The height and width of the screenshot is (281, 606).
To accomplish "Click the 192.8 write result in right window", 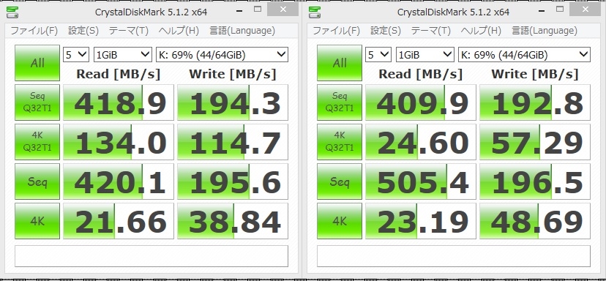I will click(x=535, y=102).
